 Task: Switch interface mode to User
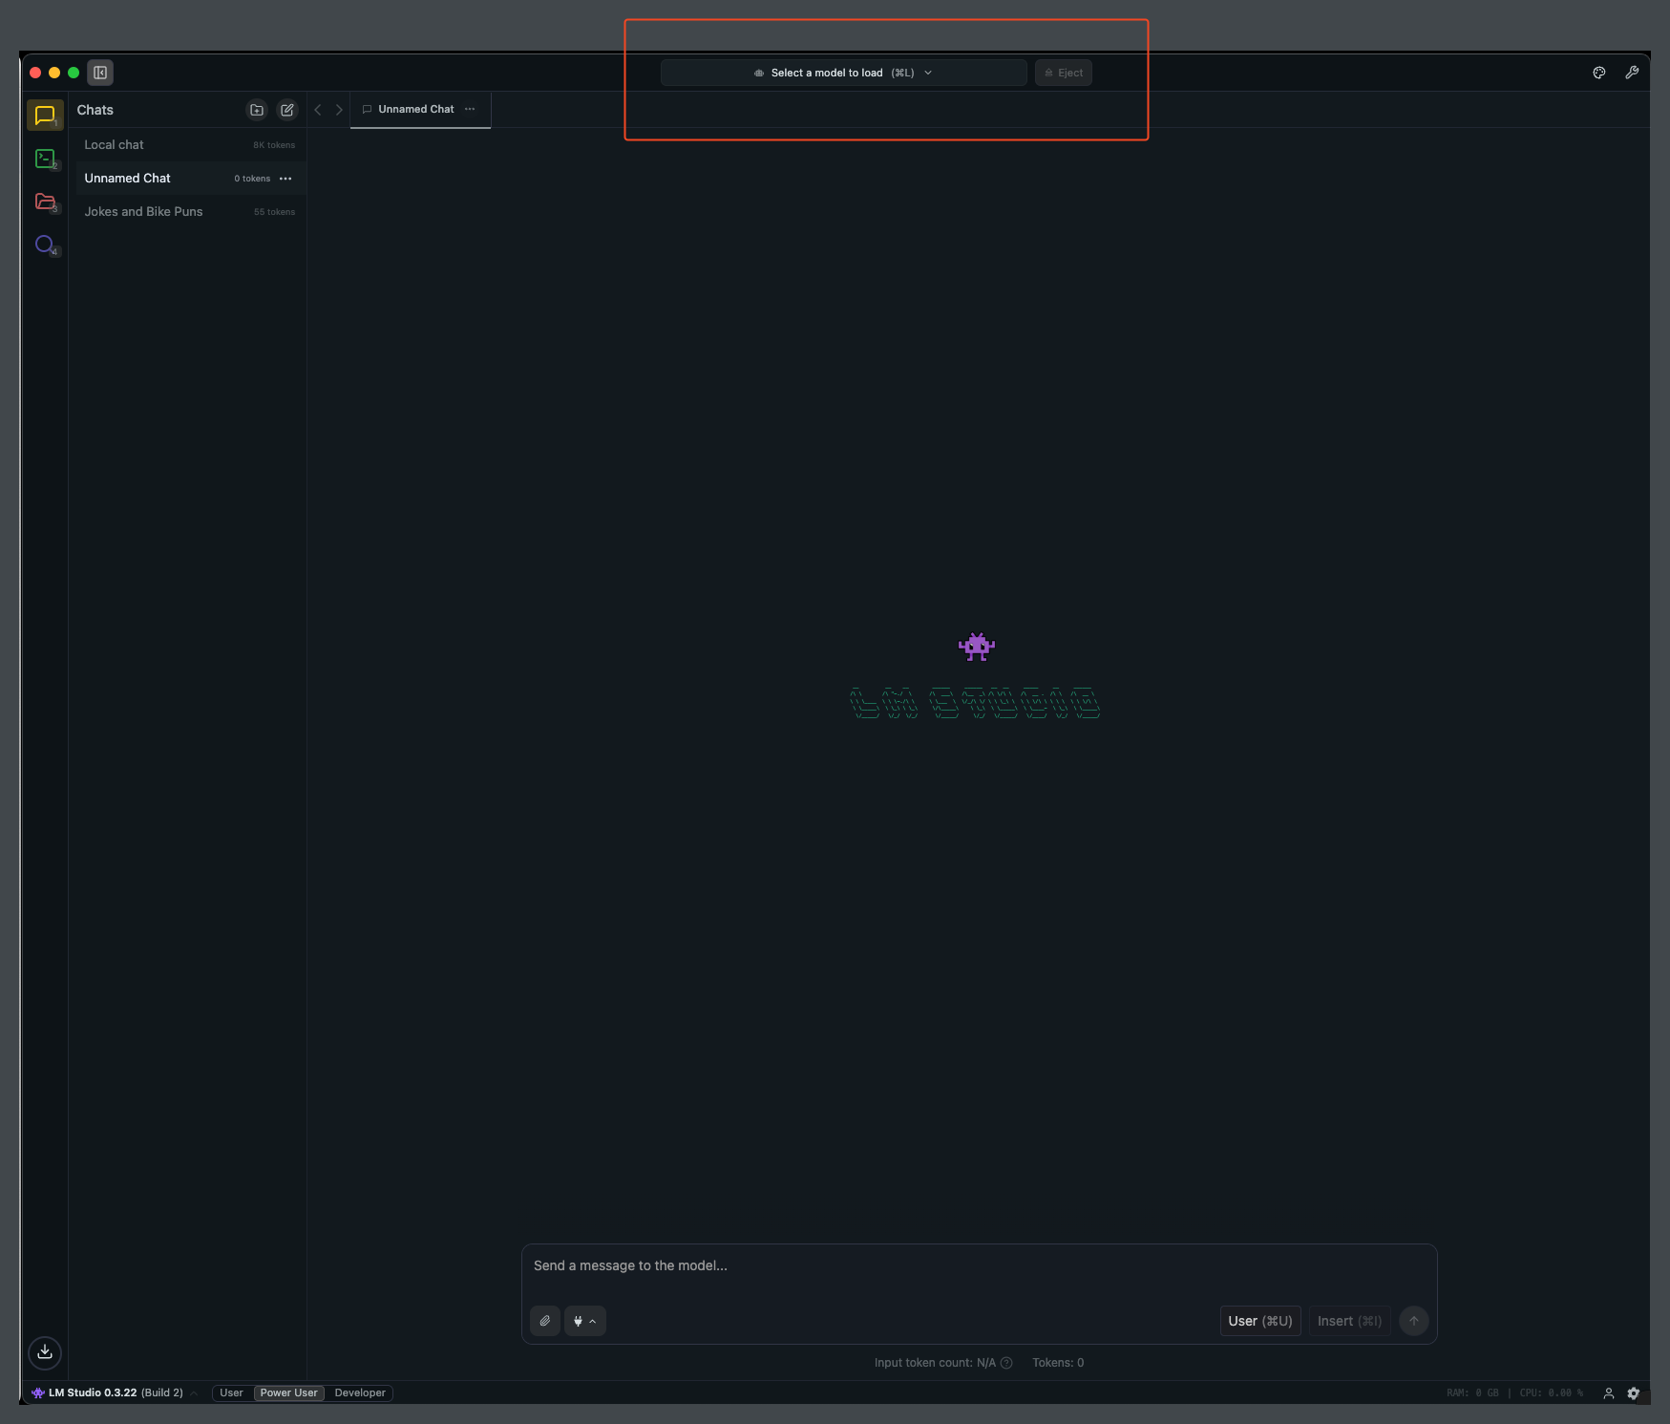point(231,1392)
